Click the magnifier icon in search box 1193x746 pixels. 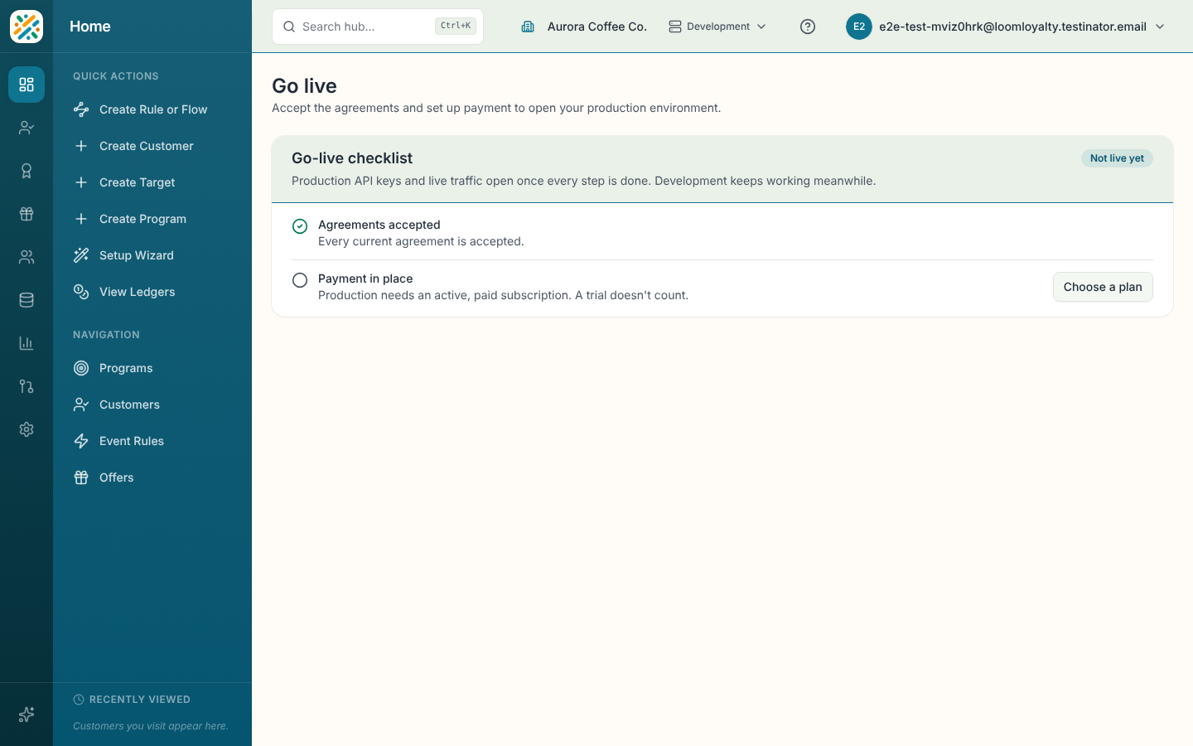coord(289,27)
